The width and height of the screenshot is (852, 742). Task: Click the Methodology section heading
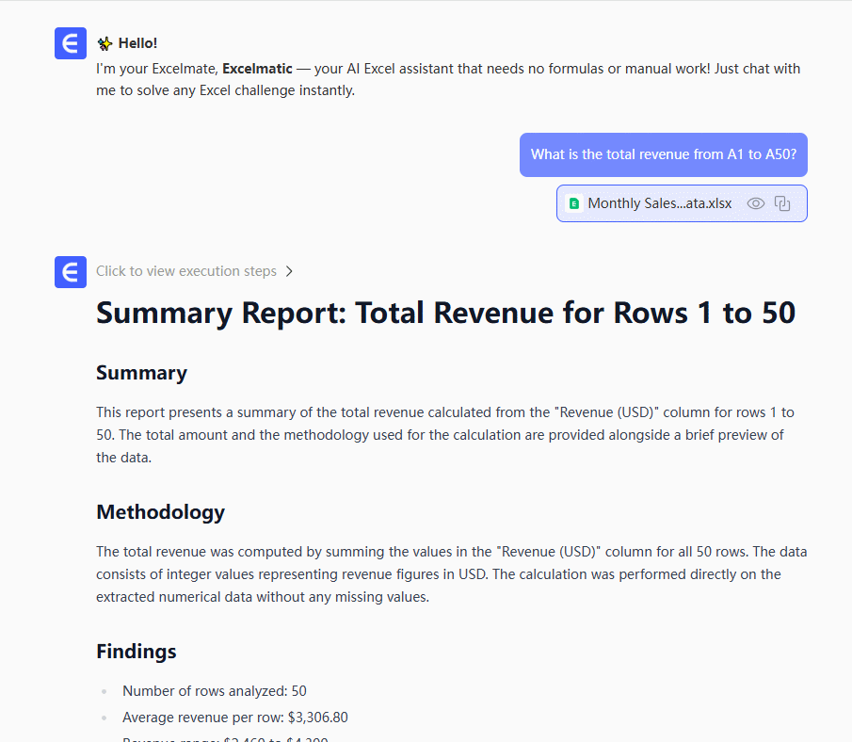pos(160,512)
